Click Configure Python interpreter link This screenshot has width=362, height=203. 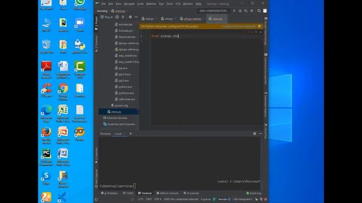239,27
